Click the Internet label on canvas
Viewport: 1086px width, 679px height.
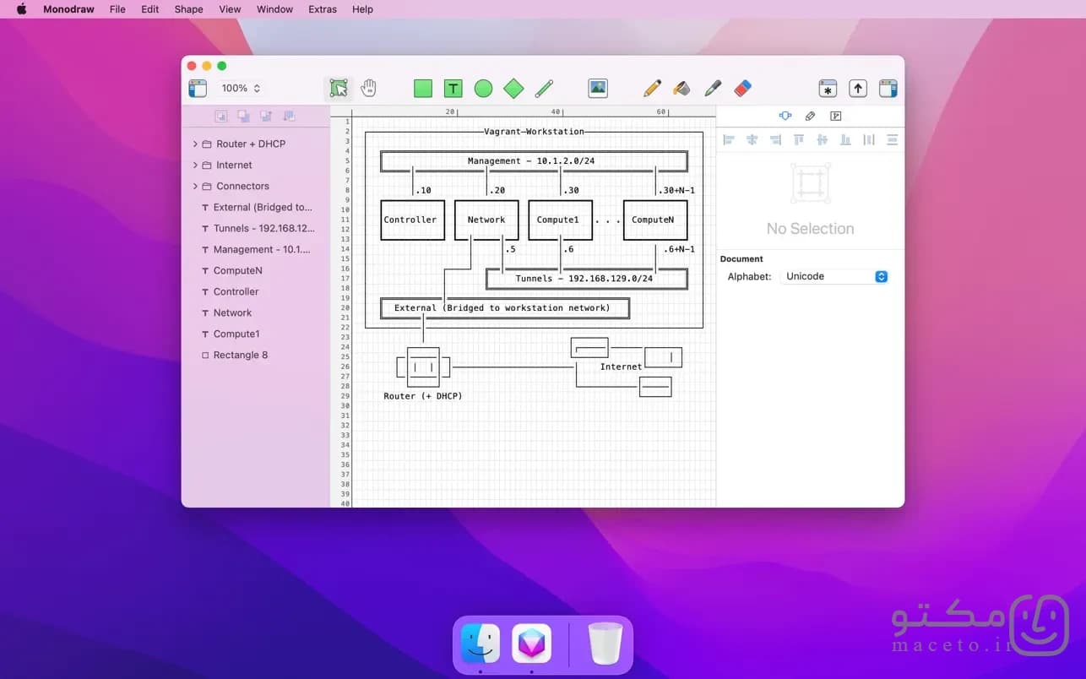[x=621, y=367]
